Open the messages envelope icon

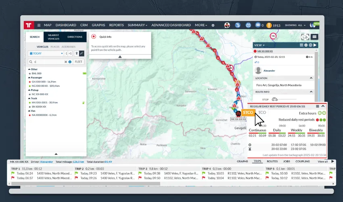point(258,25)
